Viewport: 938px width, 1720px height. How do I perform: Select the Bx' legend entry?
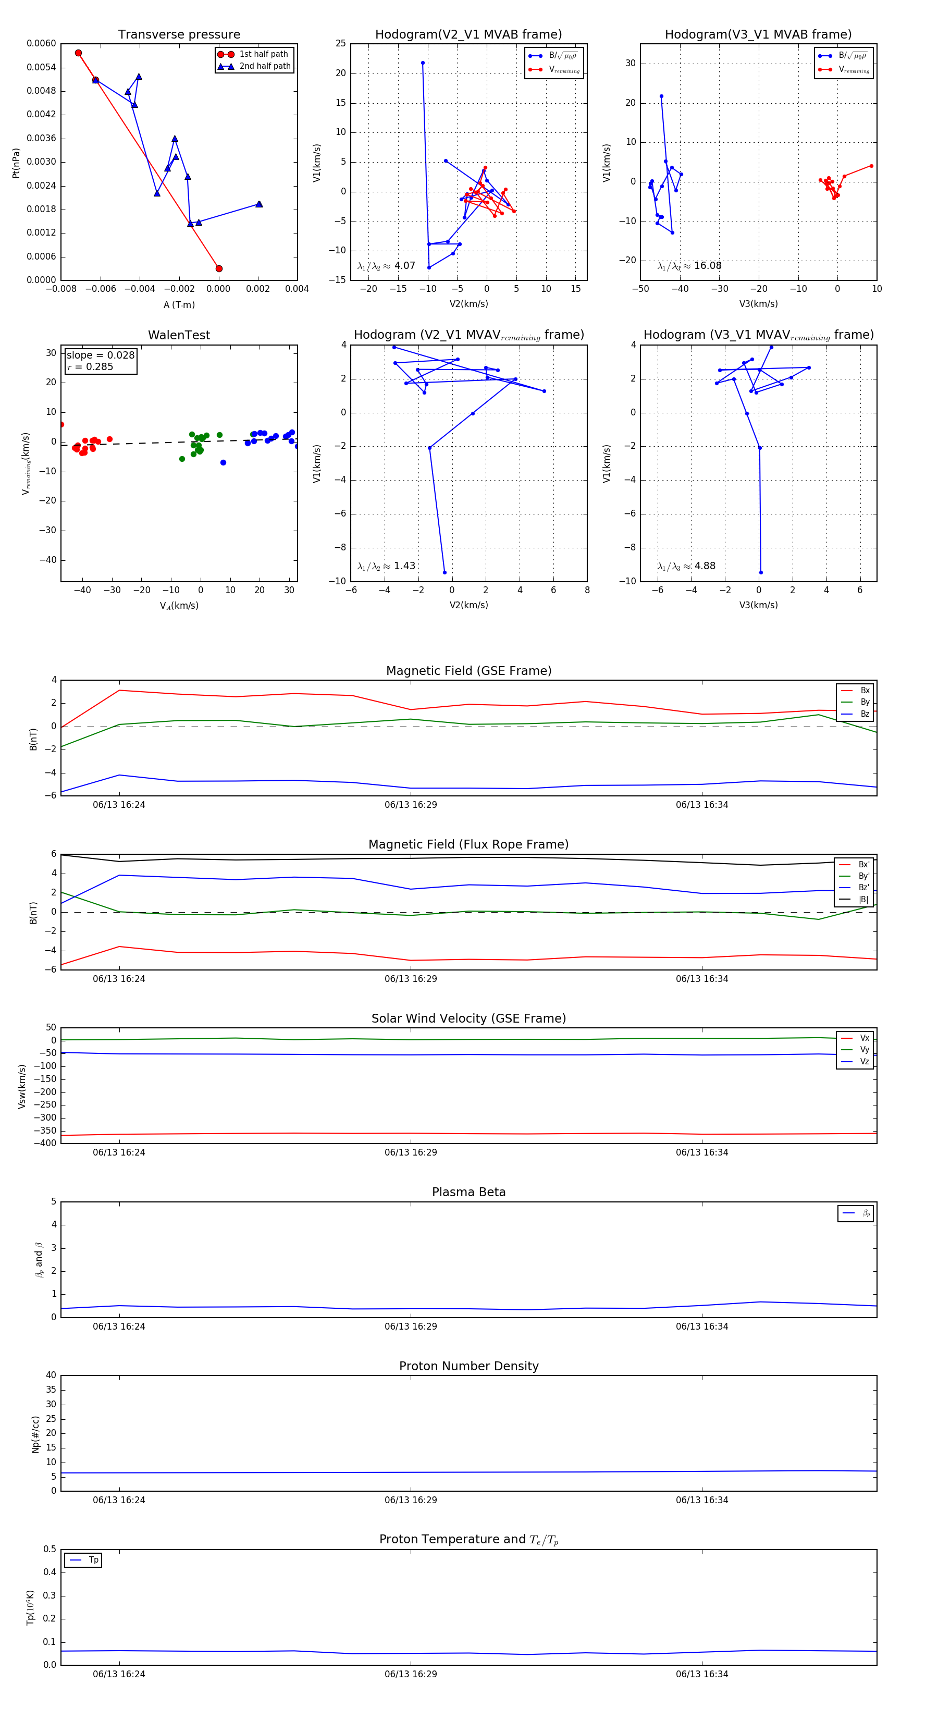coord(854,865)
